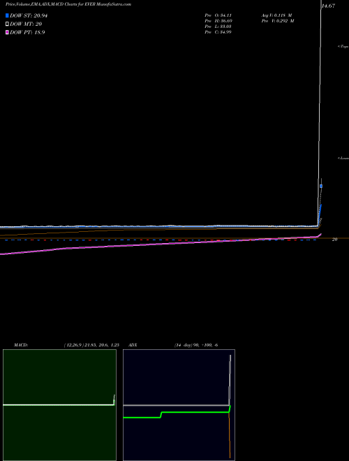Select the 'DOW ST: 20.94' label
The width and height of the screenshot is (349, 461).
coord(29,15)
